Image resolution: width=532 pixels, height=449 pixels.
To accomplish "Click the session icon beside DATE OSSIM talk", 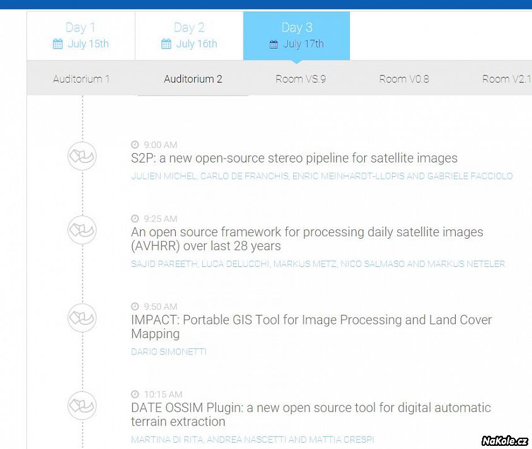I will tap(82, 406).
